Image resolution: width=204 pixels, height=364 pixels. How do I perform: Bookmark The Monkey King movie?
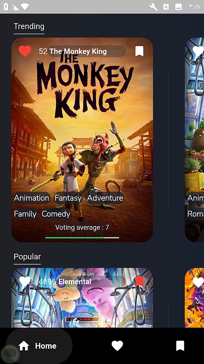[x=139, y=51]
